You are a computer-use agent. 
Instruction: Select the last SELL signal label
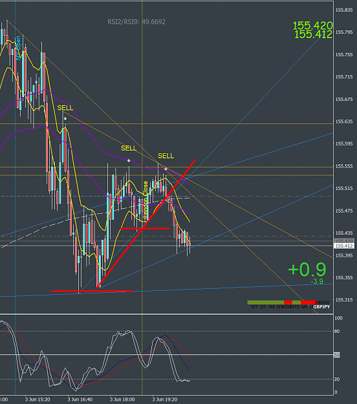coord(166,156)
